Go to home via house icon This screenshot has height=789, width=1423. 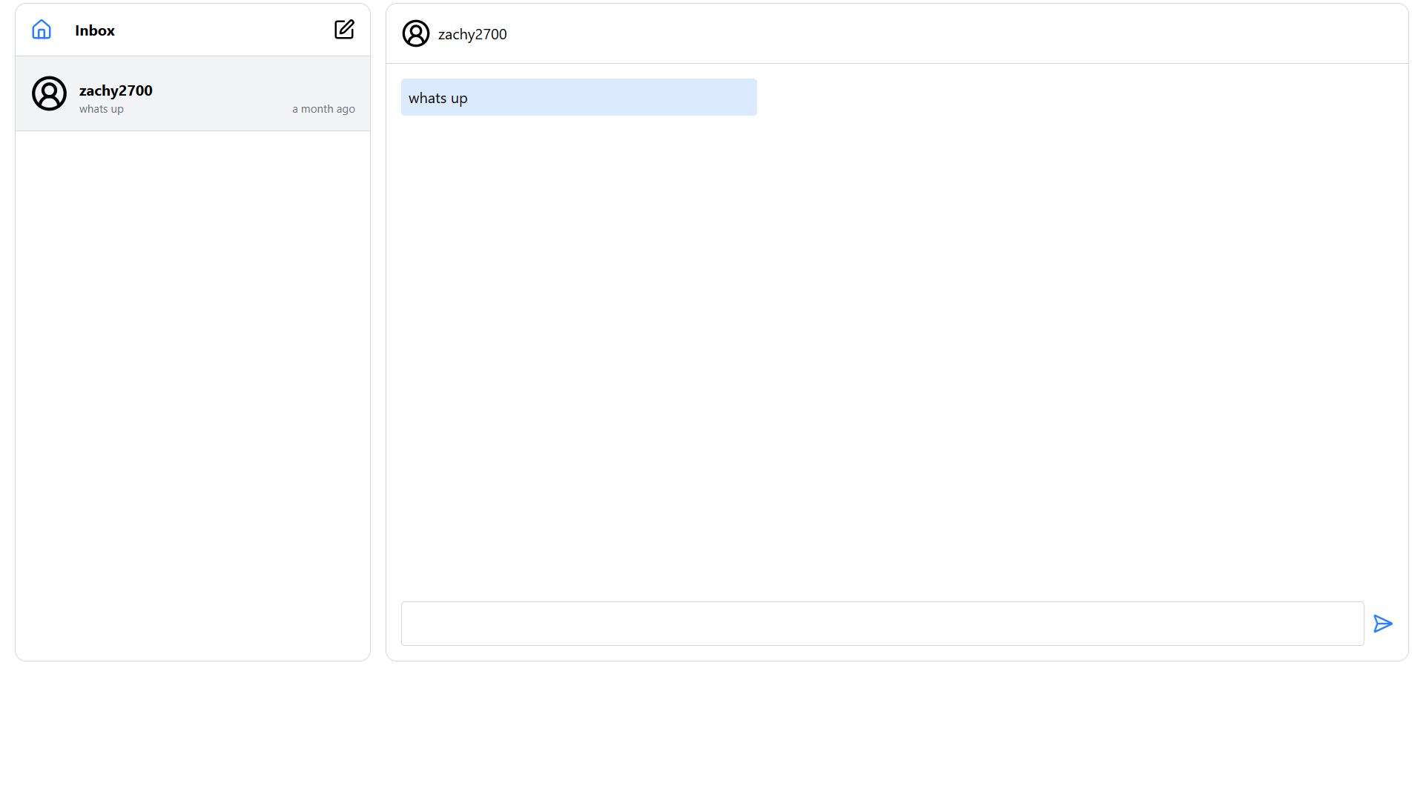42,30
